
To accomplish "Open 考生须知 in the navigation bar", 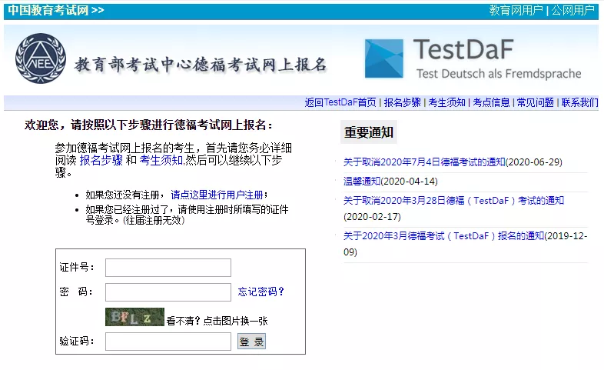I will coord(446,102).
